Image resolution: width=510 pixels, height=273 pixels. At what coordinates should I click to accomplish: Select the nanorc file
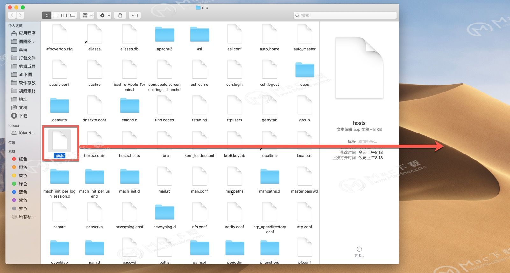(60, 212)
